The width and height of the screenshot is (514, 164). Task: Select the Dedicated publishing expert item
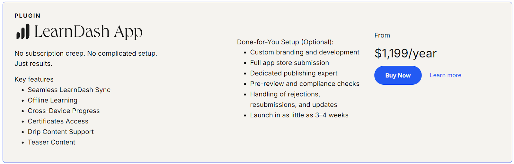click(x=294, y=73)
